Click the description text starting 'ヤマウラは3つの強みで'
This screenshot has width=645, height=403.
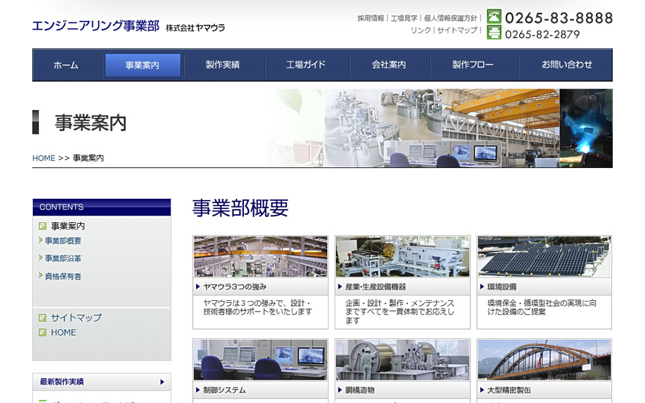pos(258,307)
